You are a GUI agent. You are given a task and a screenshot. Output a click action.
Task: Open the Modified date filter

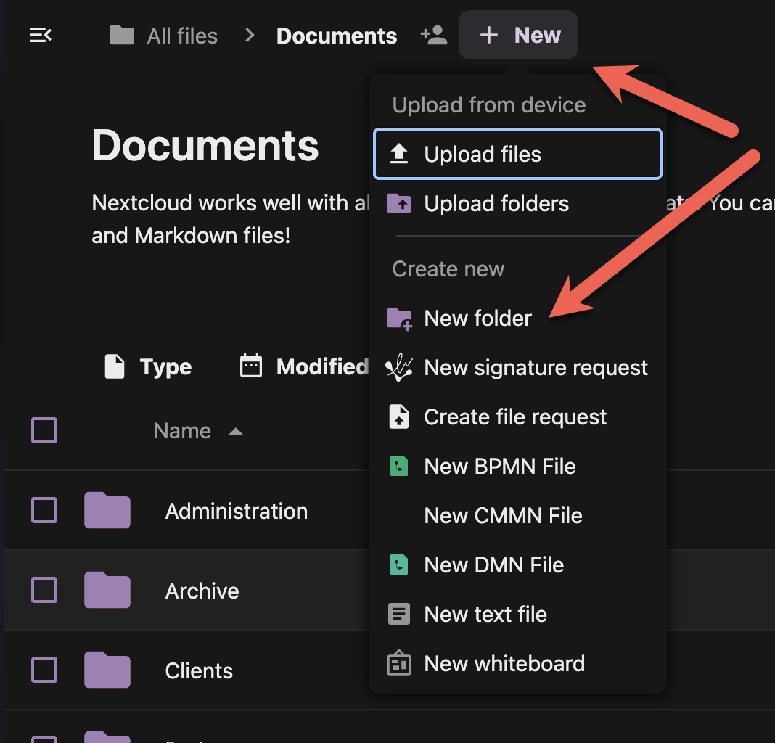[305, 367]
